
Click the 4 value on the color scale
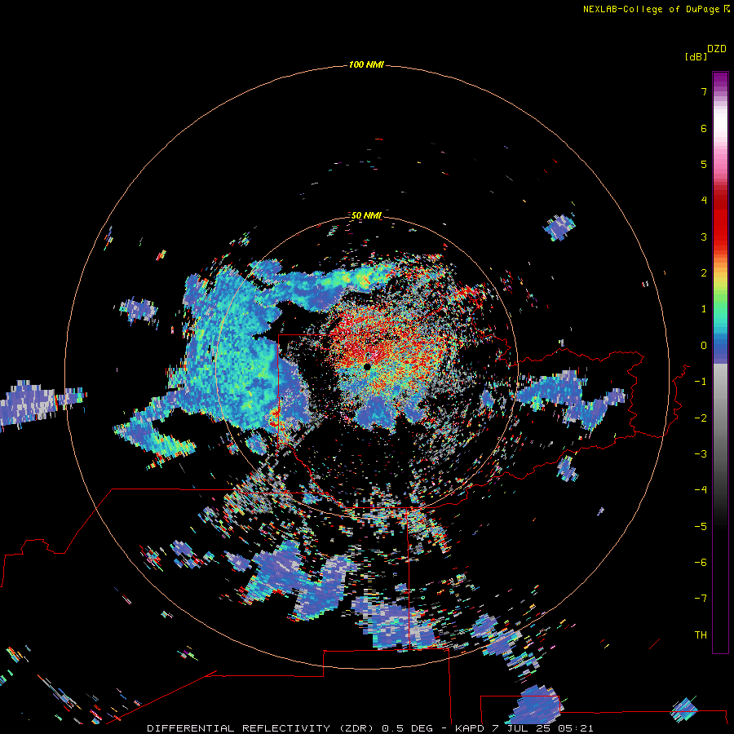click(x=704, y=201)
